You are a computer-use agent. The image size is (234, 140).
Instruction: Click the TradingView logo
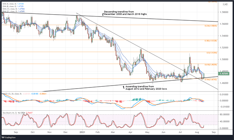point(9,137)
